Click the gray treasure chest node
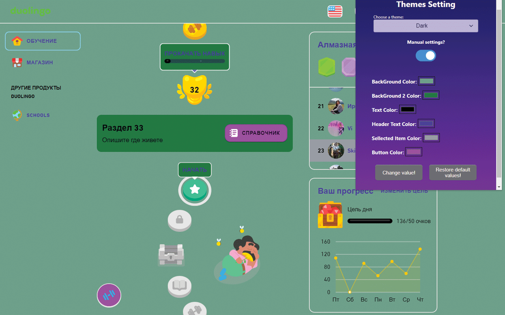Viewport: 505px width, 315px height. [x=171, y=254]
